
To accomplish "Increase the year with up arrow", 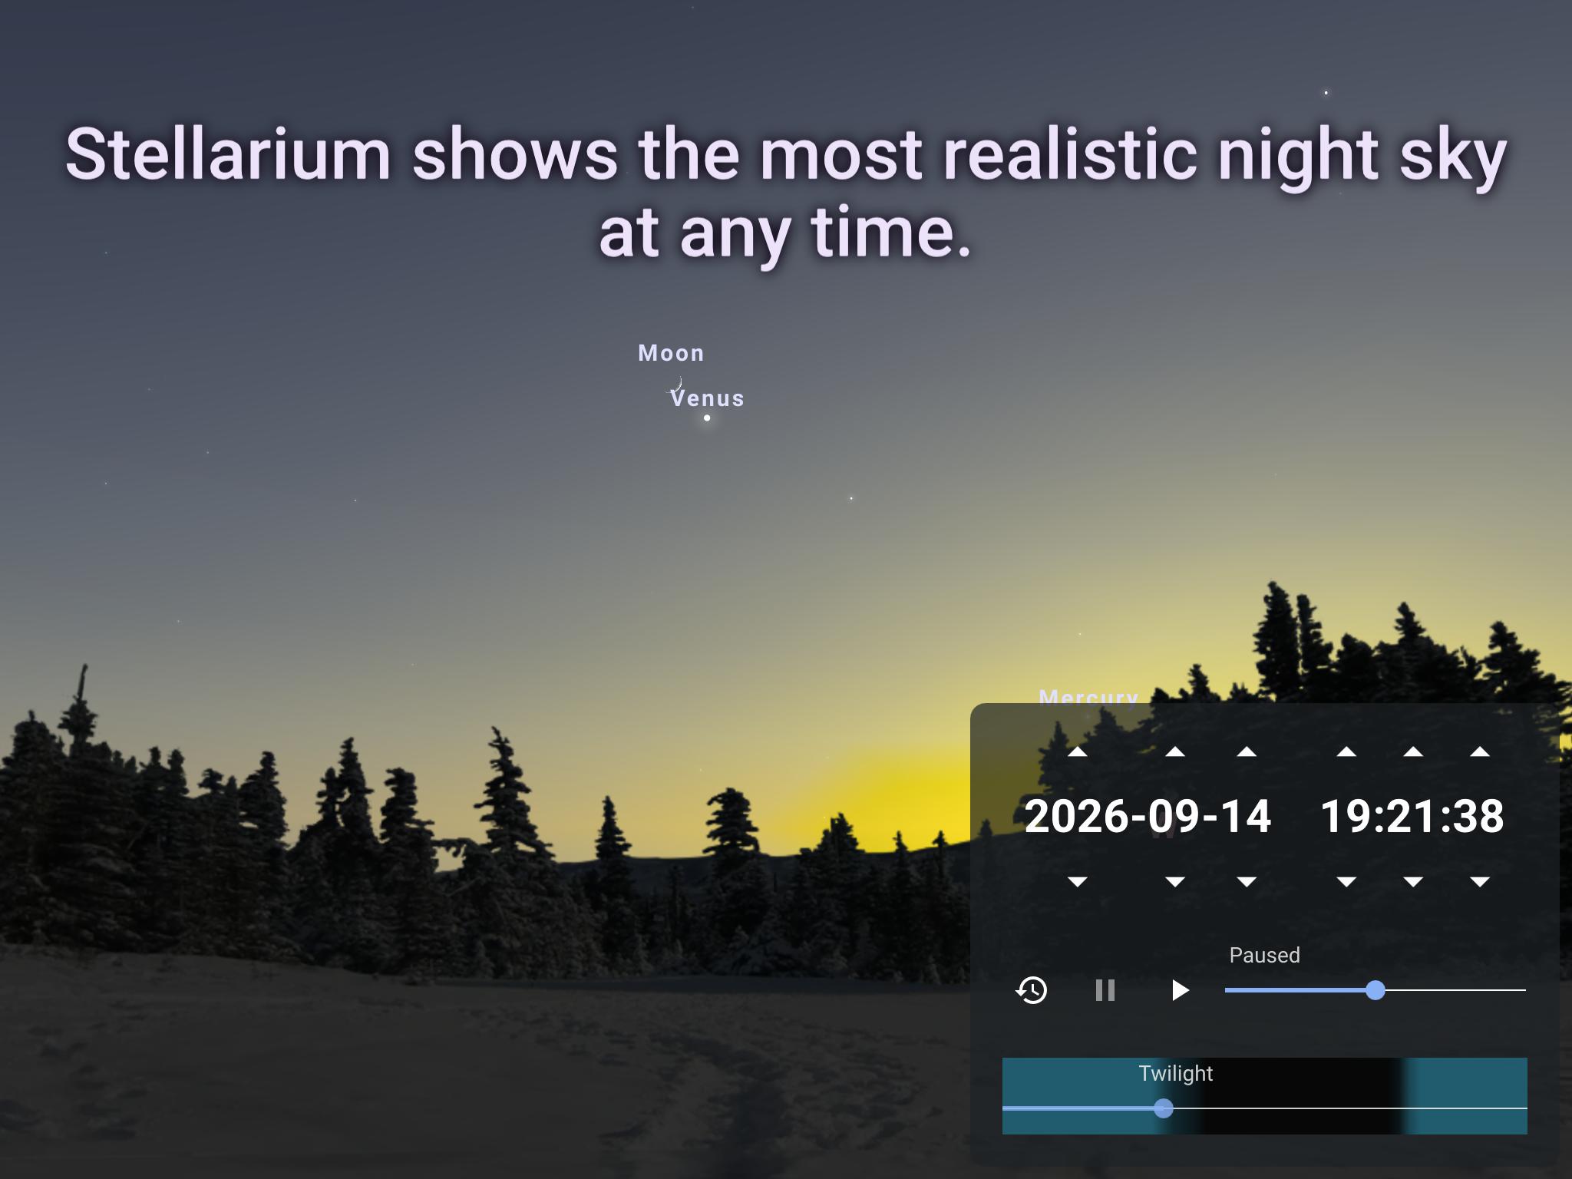I will pos(1077,752).
